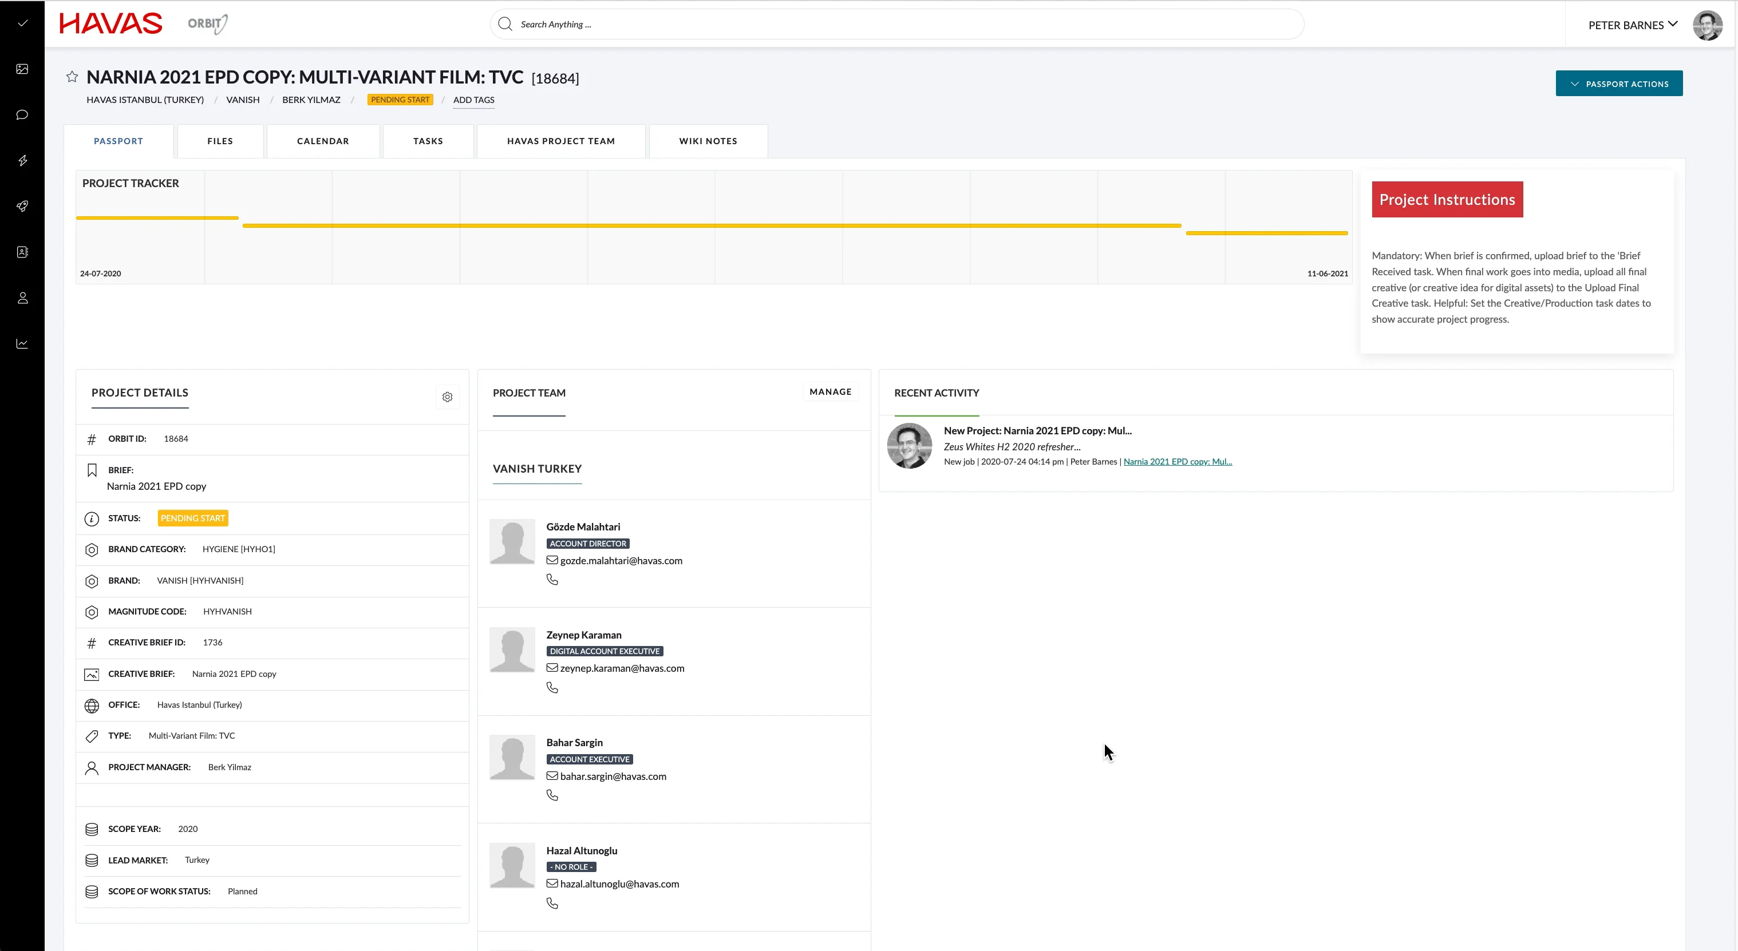Click the envelope icon for bahar.sargin@havas.com
The width and height of the screenshot is (1738, 951).
(x=552, y=776)
